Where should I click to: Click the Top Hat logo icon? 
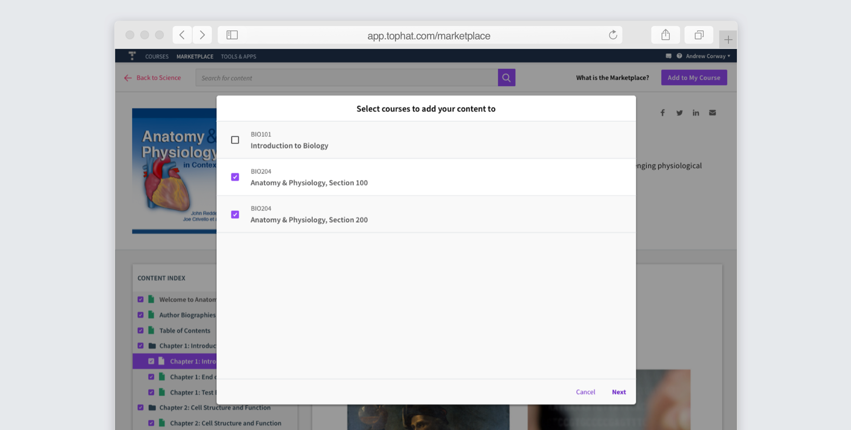point(132,56)
